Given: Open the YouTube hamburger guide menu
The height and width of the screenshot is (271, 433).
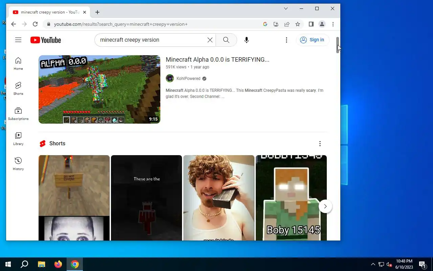Looking at the screenshot, I should [x=18, y=40].
